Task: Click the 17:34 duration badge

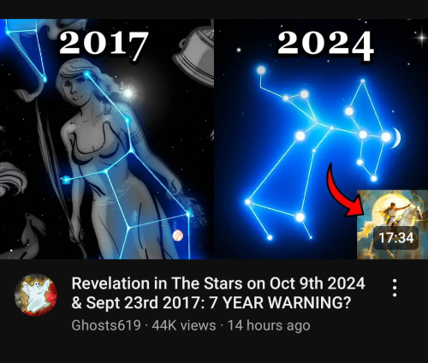Action: 396,238
